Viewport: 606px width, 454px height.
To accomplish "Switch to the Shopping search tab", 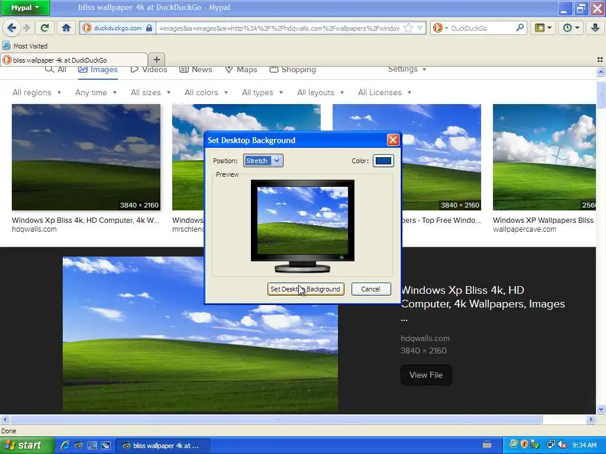I will 292,70.
